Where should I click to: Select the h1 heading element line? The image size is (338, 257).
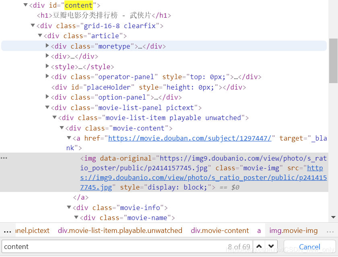point(104,15)
